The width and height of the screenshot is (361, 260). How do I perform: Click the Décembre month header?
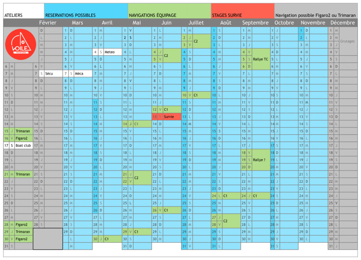pyautogui.click(x=343, y=23)
